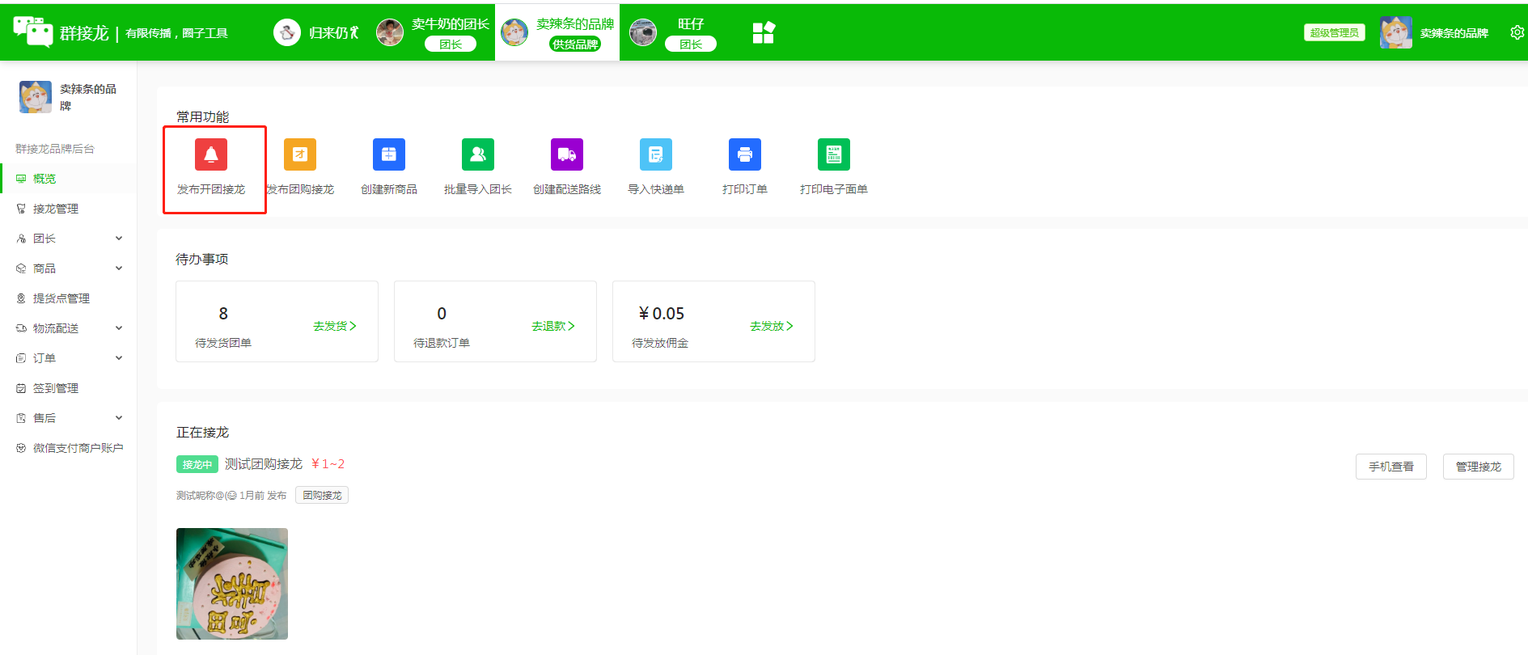Click the user avatar beside 超级管理员
Screen dimensions: 1528x655
pyautogui.click(x=1396, y=32)
